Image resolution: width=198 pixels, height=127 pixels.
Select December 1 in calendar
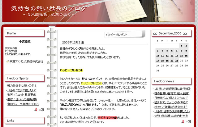click(x=181, y=46)
